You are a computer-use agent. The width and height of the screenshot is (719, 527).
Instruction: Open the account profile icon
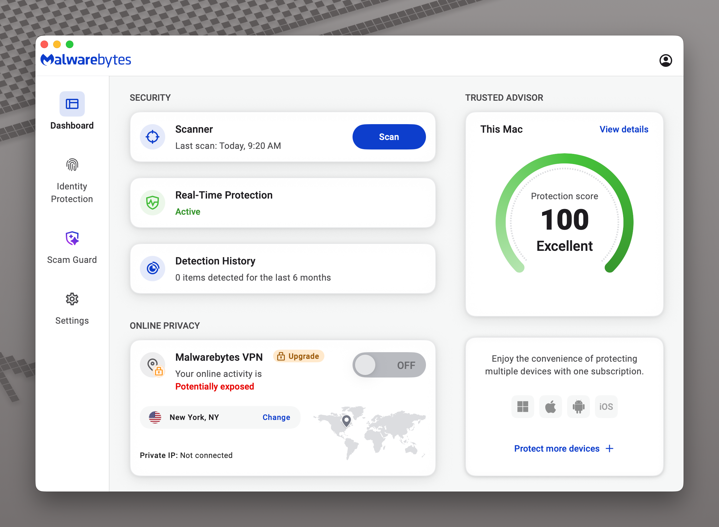tap(666, 60)
